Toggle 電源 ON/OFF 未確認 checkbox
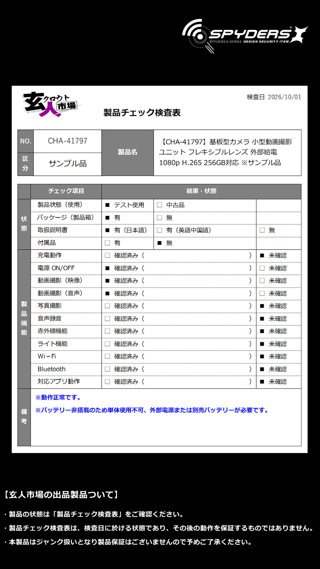Image resolution: width=320 pixels, height=569 pixels. pos(262,268)
